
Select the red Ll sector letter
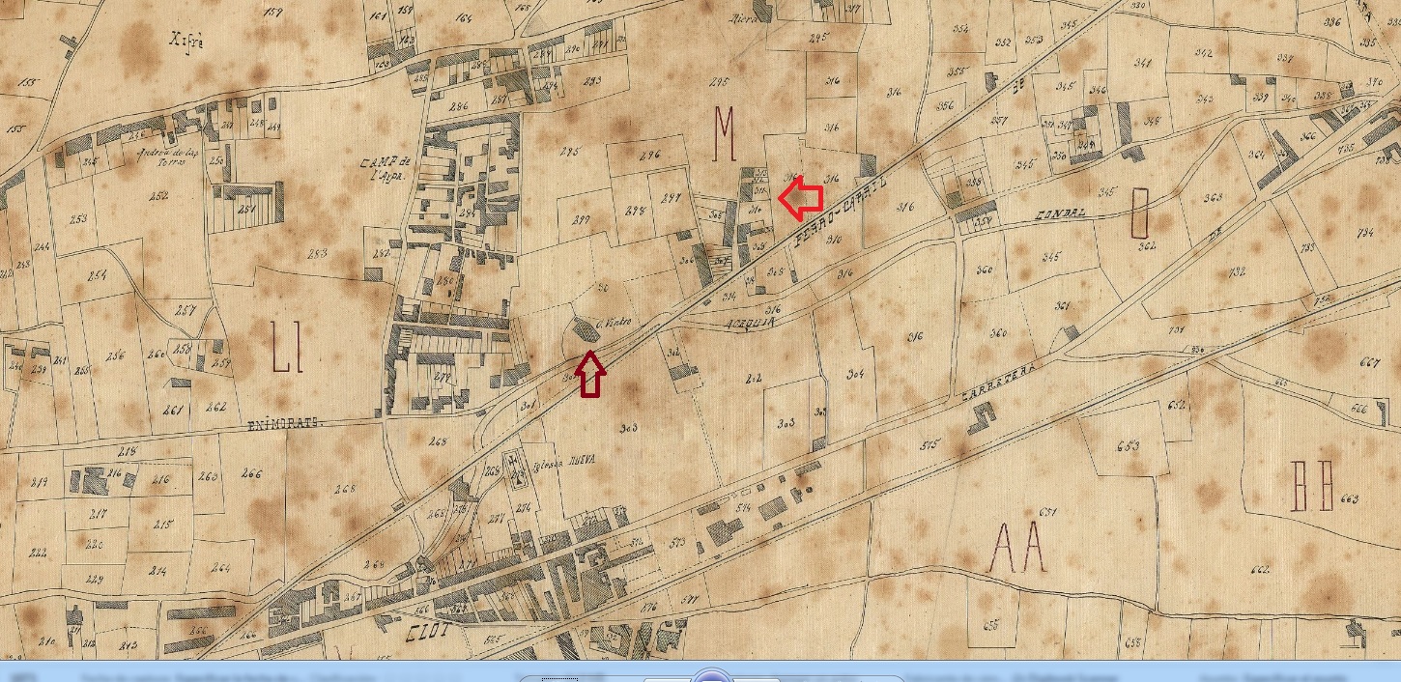click(x=287, y=348)
